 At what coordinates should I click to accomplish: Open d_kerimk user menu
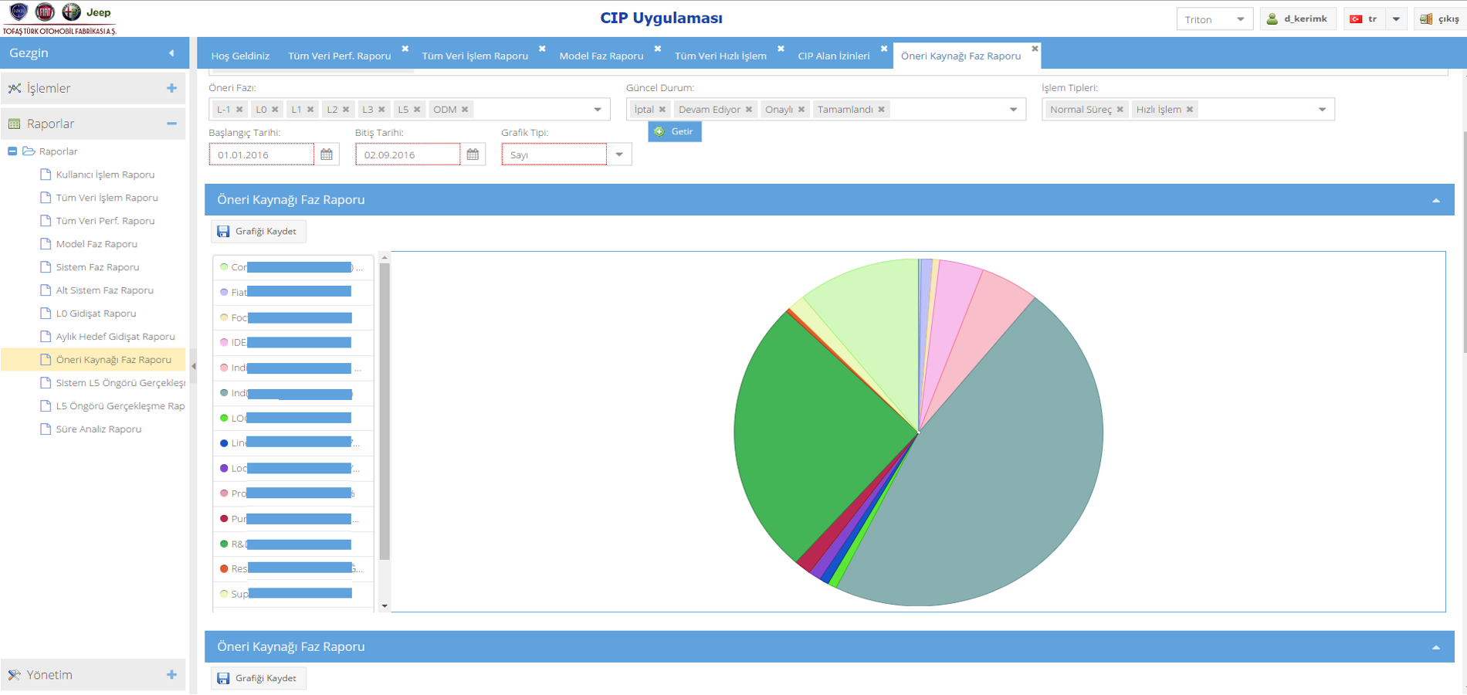click(1297, 19)
